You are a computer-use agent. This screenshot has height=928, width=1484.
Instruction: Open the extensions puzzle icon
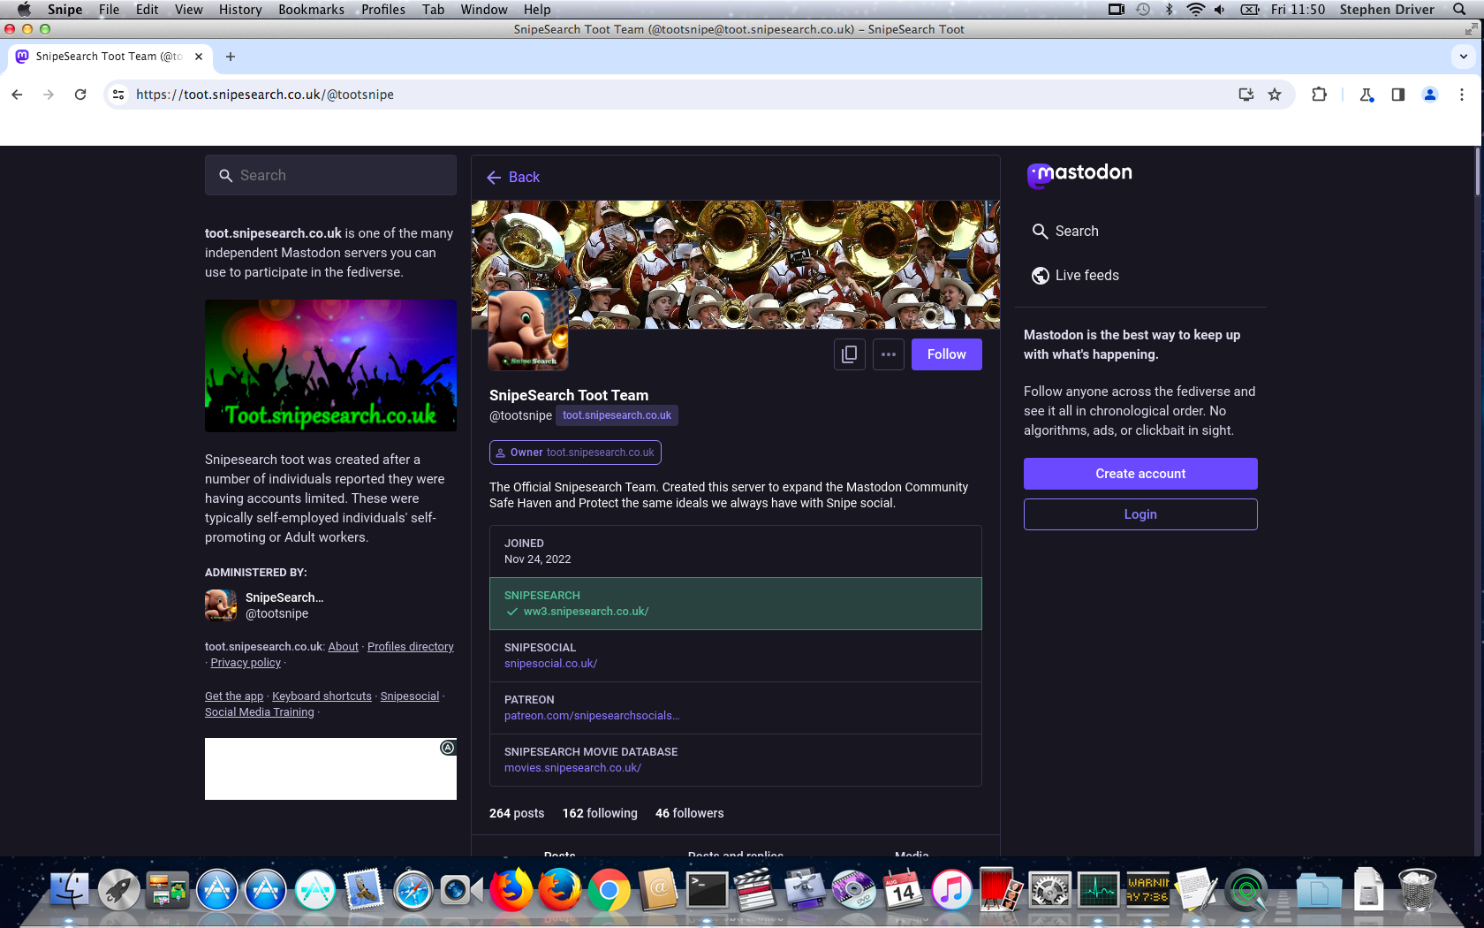(1319, 95)
